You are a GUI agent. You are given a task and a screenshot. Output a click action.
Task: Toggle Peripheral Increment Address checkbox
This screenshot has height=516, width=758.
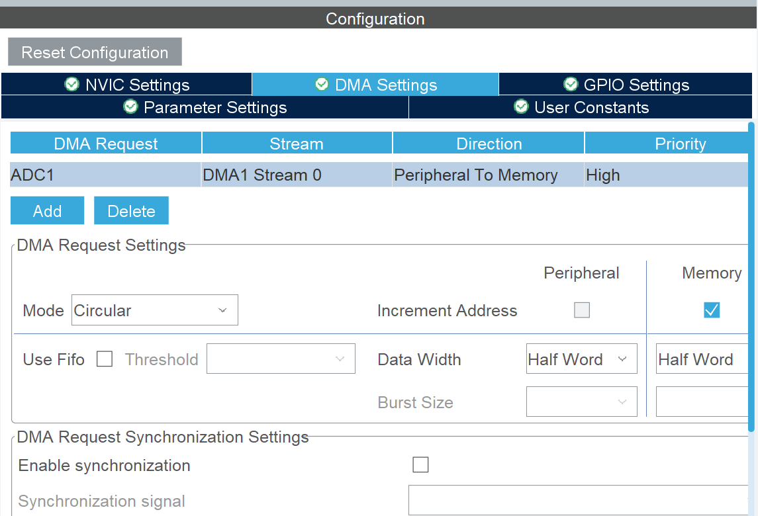582,310
